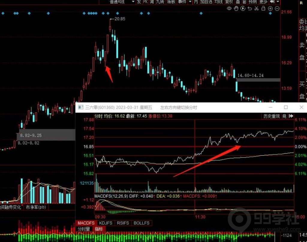Click the 历史重现 button
The height and width of the screenshot is (242, 307).
(271, 116)
